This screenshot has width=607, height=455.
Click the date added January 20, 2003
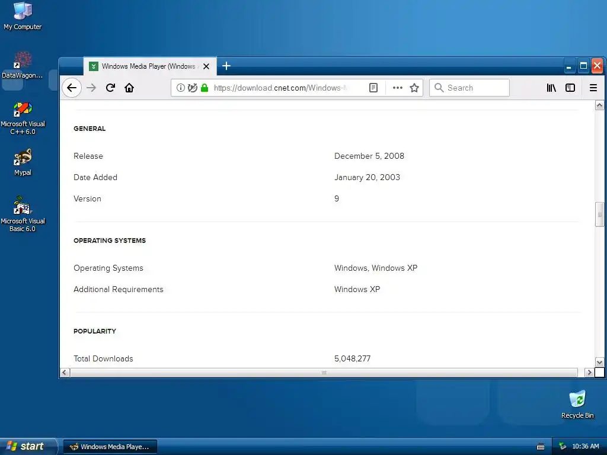(x=367, y=177)
